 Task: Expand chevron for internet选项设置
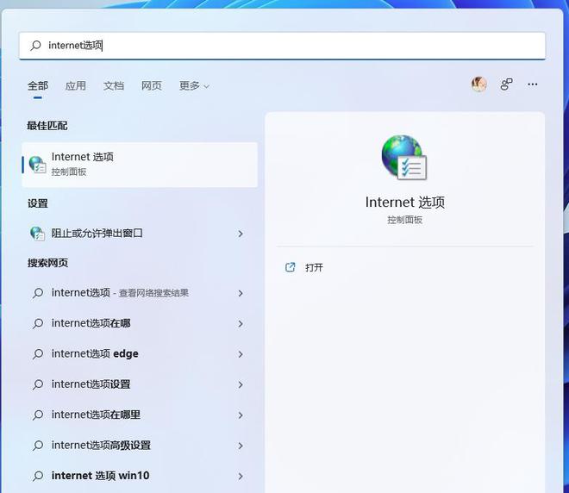(241, 384)
